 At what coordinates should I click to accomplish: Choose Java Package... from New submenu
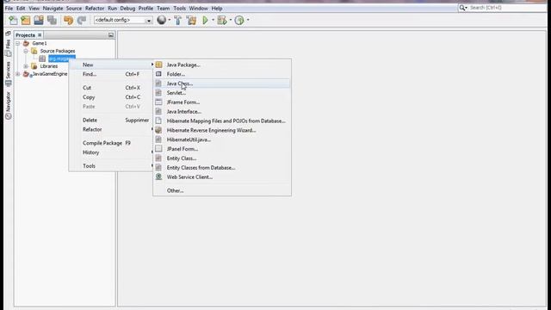pyautogui.click(x=222, y=65)
